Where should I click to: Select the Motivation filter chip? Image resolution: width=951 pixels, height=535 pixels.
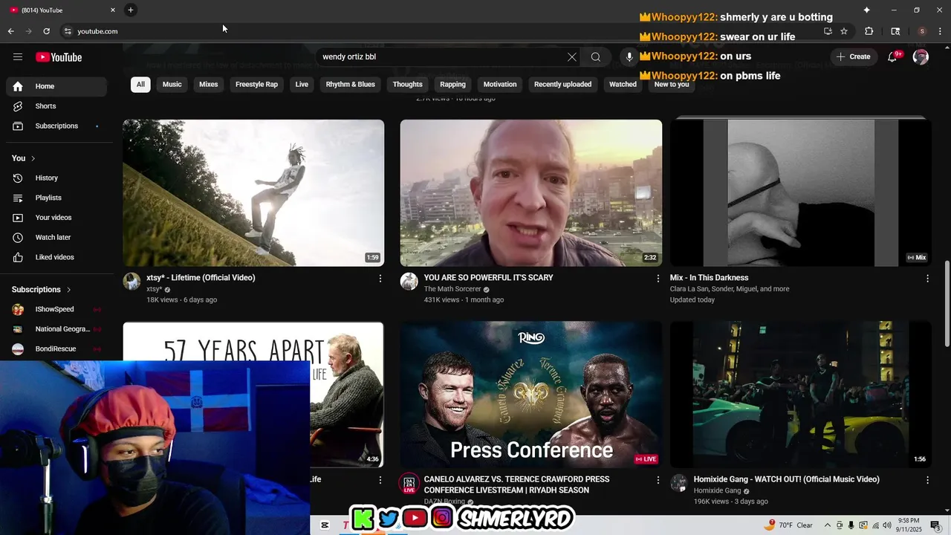(x=500, y=85)
